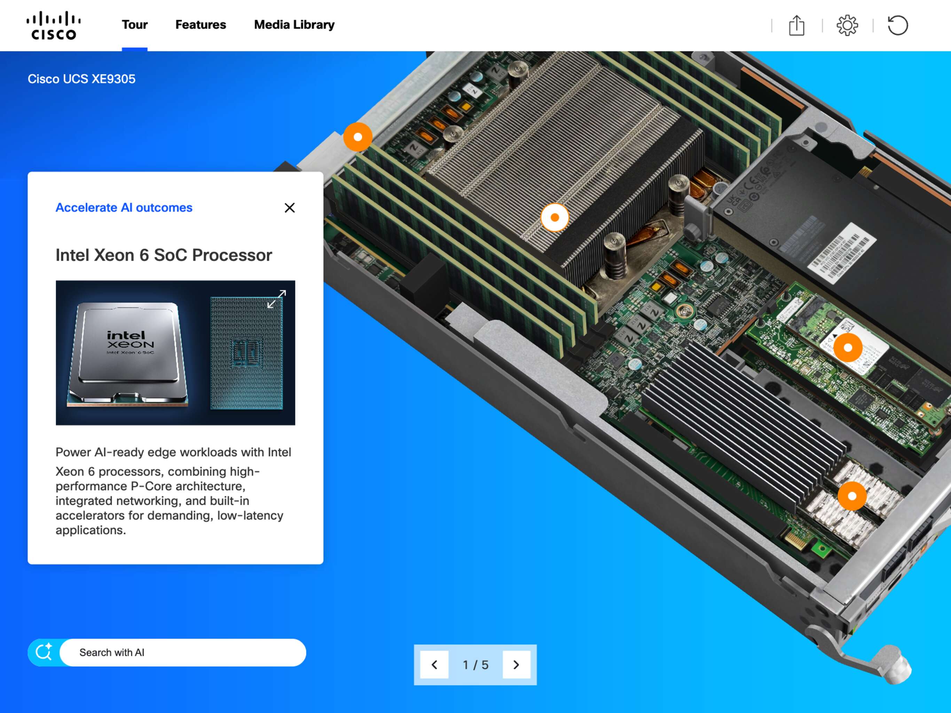This screenshot has height=713, width=951.
Task: Click the Accelerate AI outcomes link
Action: [x=124, y=207]
